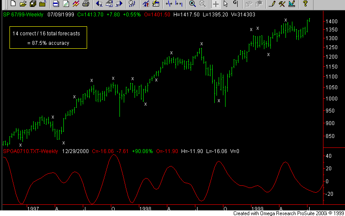Click the magnifier Zoom In icon
This screenshot has width=345, height=216.
192,4
